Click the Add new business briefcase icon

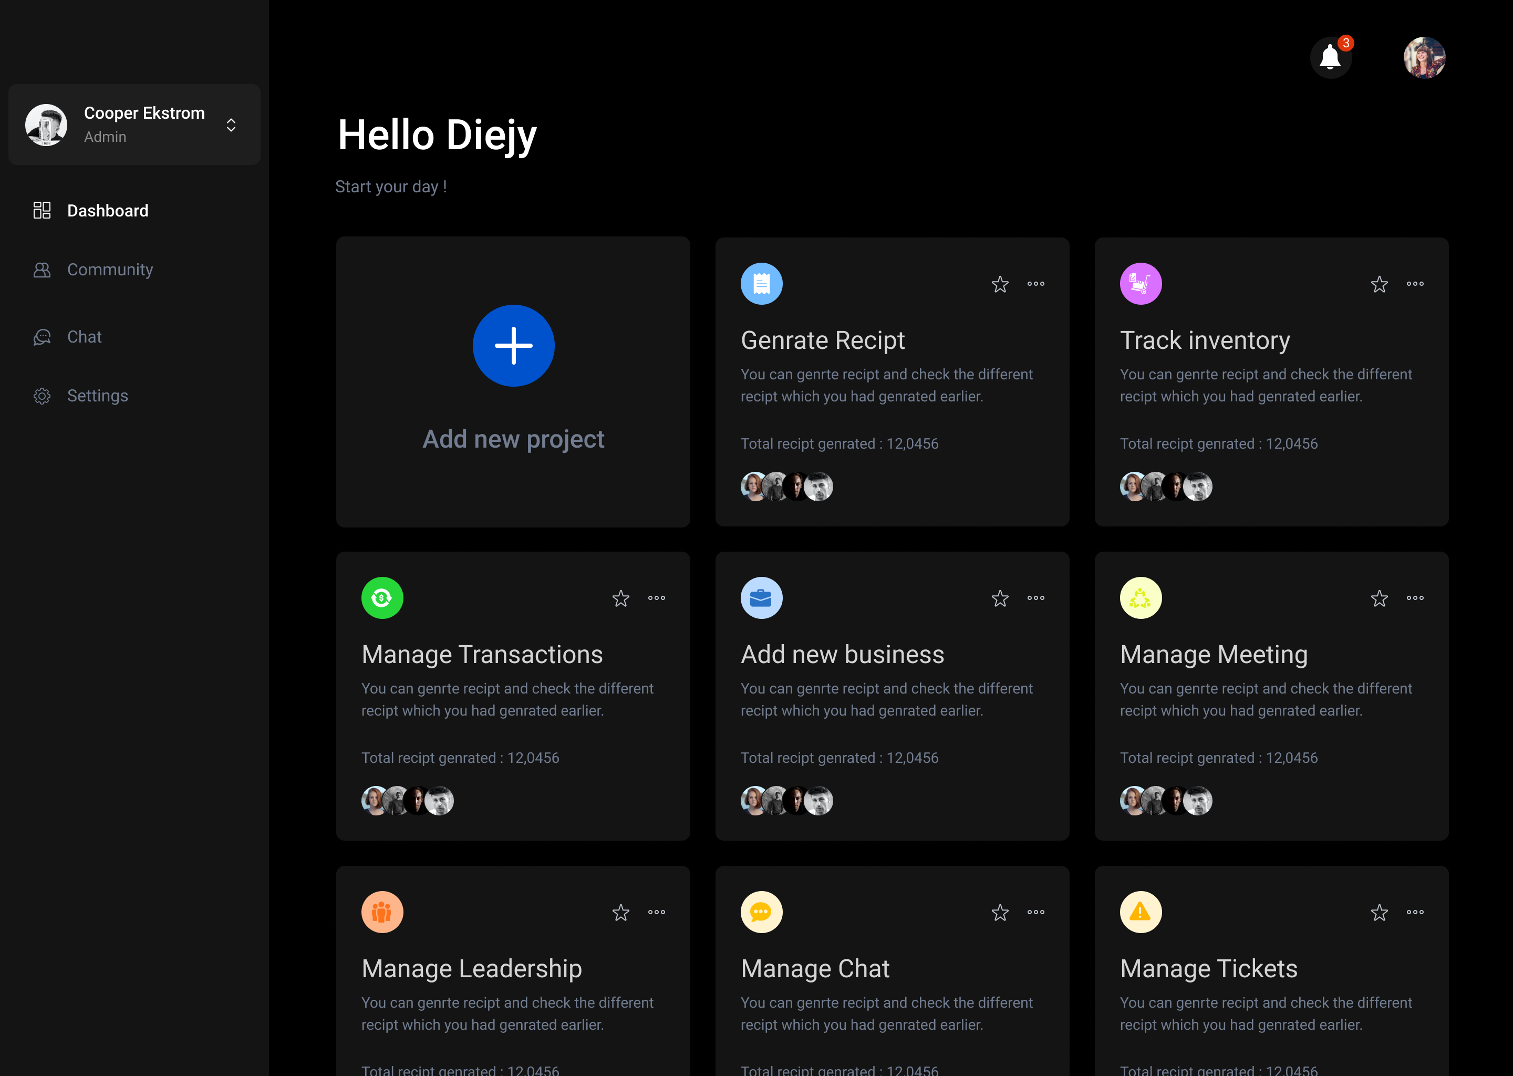[761, 597]
